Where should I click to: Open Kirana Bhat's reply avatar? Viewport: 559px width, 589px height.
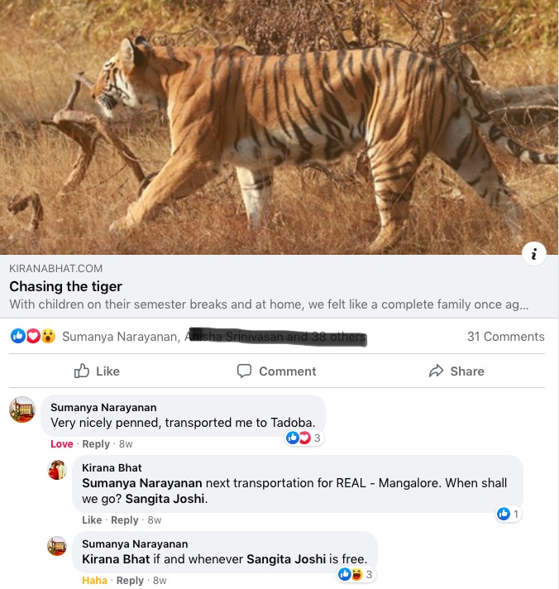57,470
